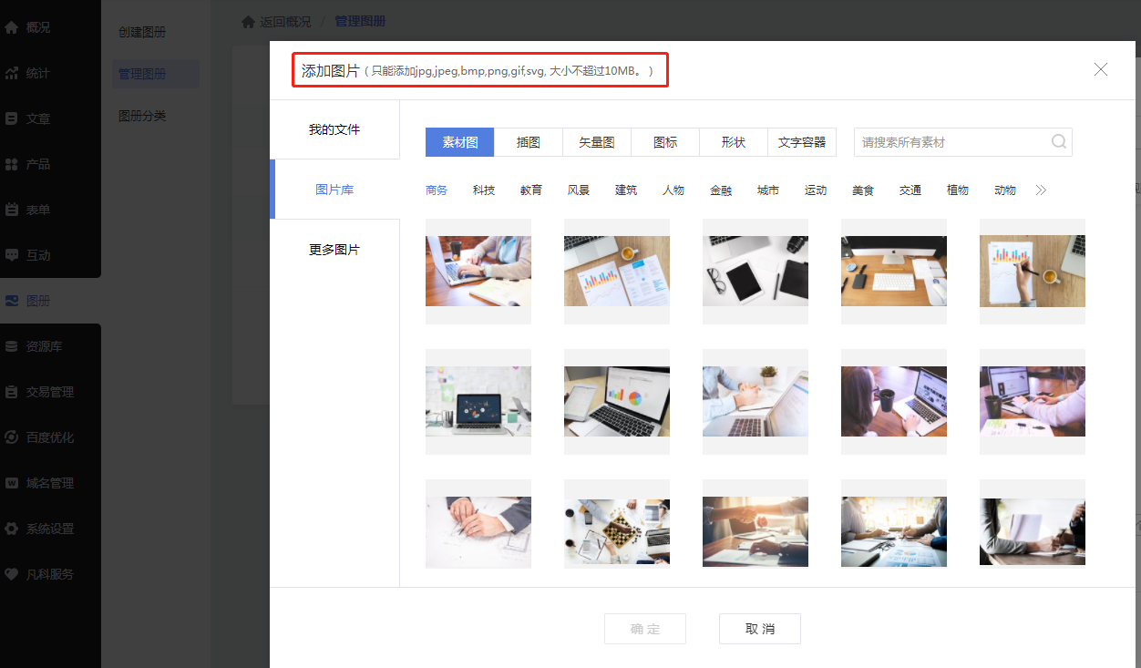
Task: Switch to 形状 tab
Action: pos(734,142)
